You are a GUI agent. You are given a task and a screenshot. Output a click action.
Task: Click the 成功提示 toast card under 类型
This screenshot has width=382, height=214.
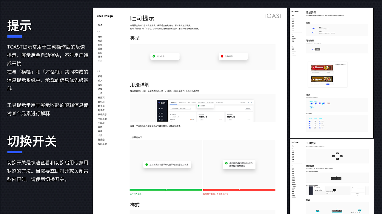pos(164,56)
